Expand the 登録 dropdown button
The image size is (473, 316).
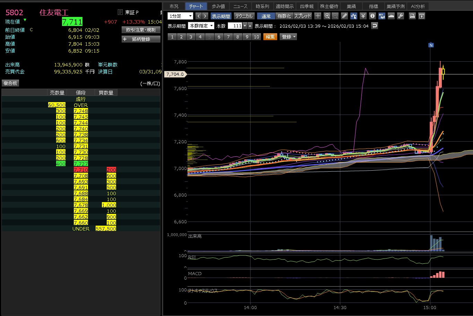click(288, 37)
